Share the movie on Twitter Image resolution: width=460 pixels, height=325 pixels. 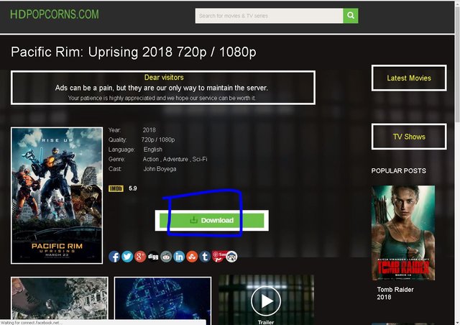(x=127, y=257)
